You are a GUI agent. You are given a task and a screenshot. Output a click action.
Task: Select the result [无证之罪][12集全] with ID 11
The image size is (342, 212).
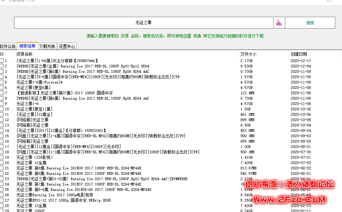pyautogui.click(x=35, y=114)
